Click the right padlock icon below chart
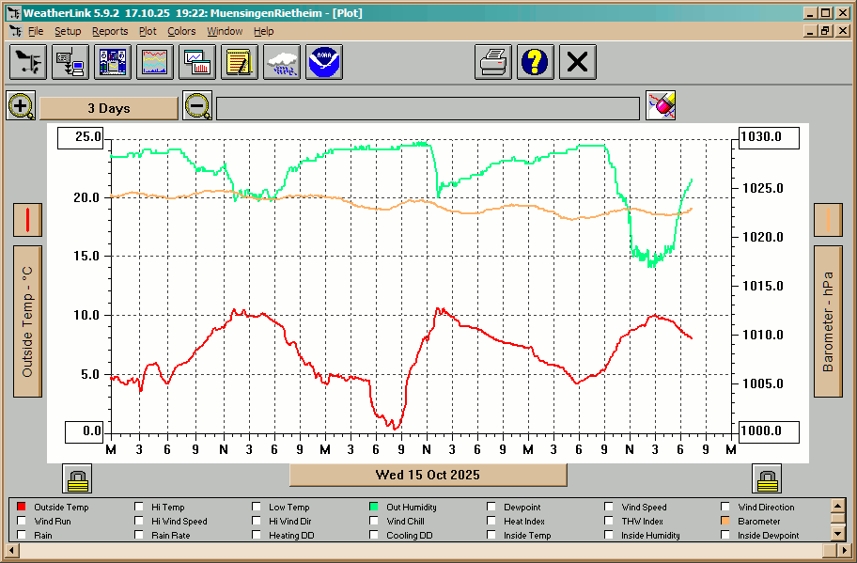857x563 pixels. (767, 478)
